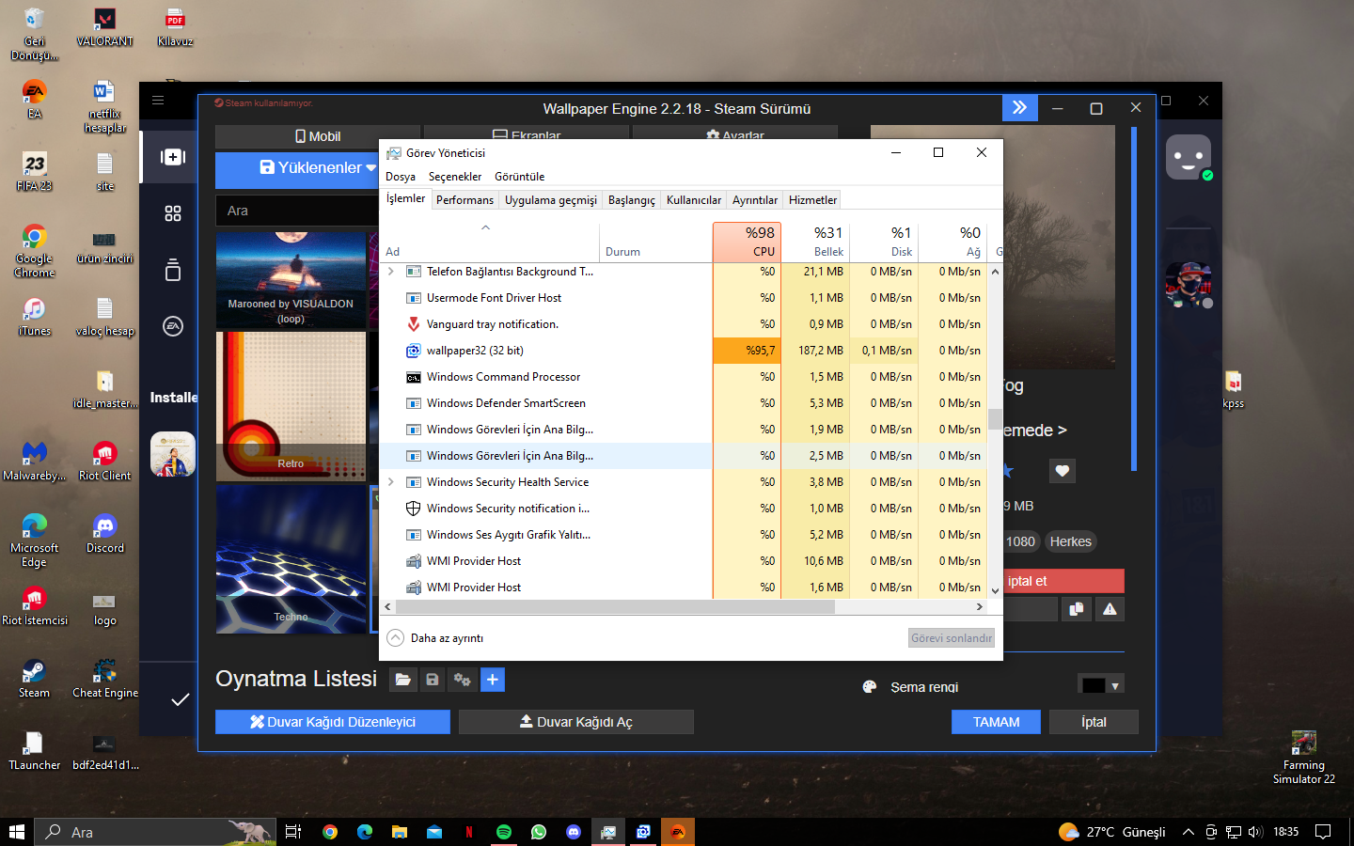Open Discord from the taskbar
The width and height of the screenshot is (1354, 846).
point(574,832)
